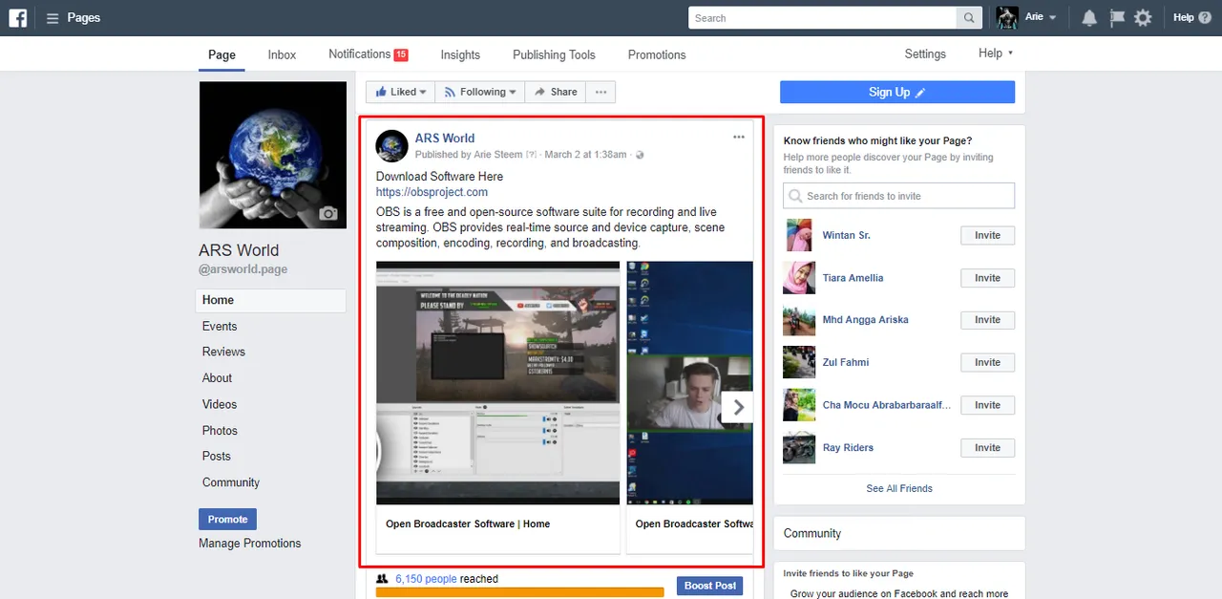
Task: Invite Mhd Angga Ariska
Action: [987, 320]
